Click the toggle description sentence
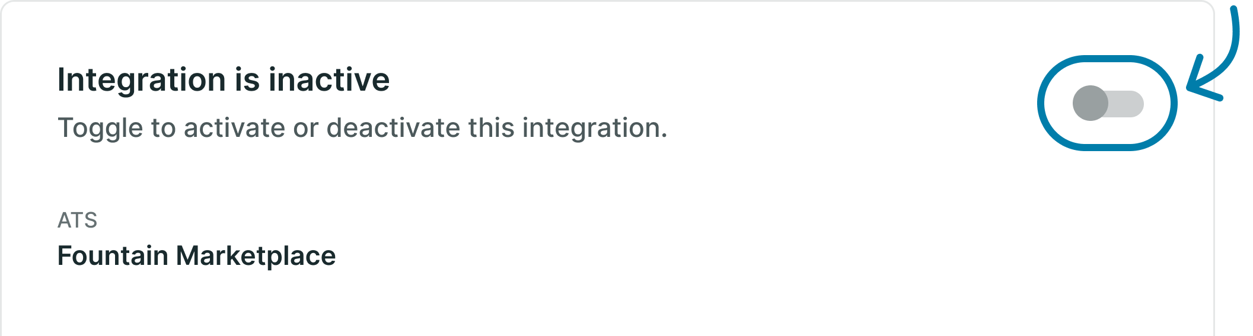1253x336 pixels. pyautogui.click(x=362, y=128)
